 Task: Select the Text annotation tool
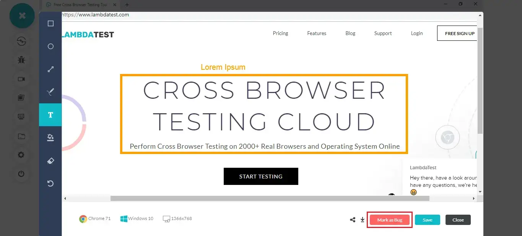(50, 115)
